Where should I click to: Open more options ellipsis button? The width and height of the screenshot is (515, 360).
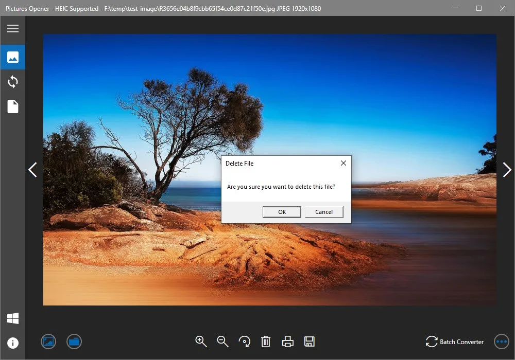click(502, 341)
